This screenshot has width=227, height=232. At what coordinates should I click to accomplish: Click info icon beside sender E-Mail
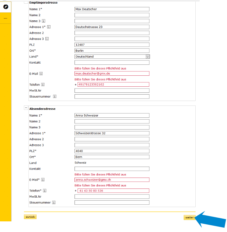(43, 180)
